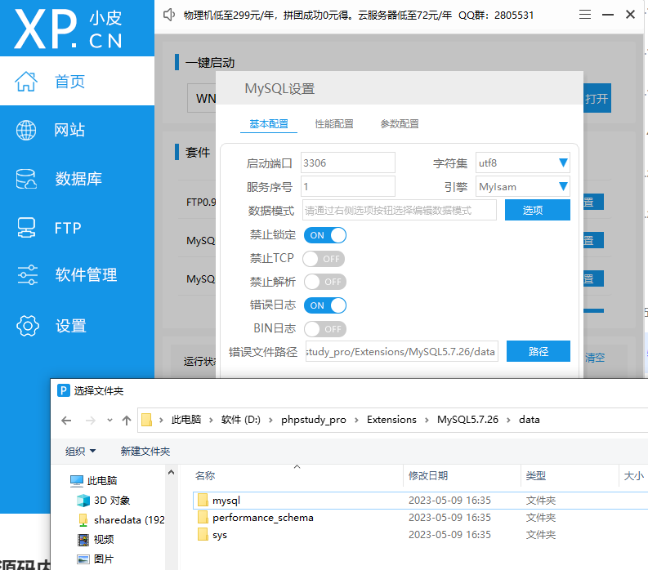Click Extensions in the breadcrumb
The width and height of the screenshot is (648, 570).
click(x=391, y=420)
